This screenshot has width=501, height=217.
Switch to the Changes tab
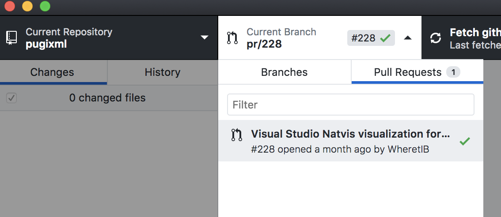click(53, 72)
